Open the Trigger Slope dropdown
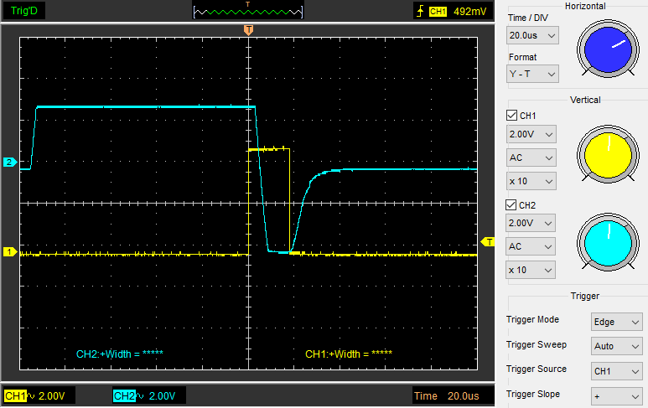Image resolution: width=648 pixels, height=408 pixels. coord(616,395)
